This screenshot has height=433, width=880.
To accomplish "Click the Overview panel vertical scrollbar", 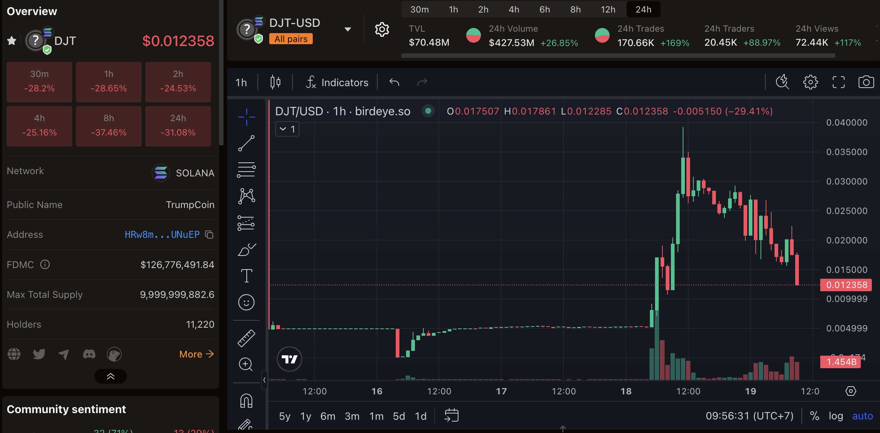I will 221,73.
